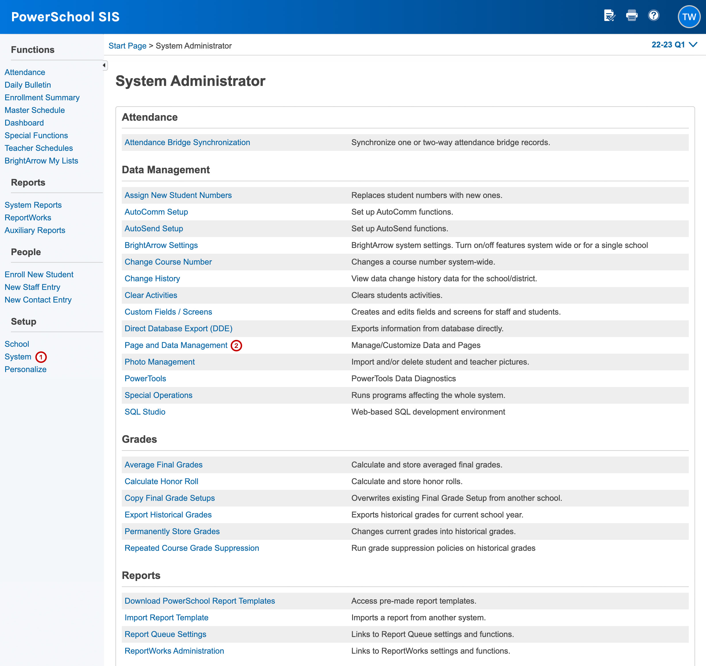706x666 pixels.
Task: Open Report Queue Settings
Action: coord(165,635)
